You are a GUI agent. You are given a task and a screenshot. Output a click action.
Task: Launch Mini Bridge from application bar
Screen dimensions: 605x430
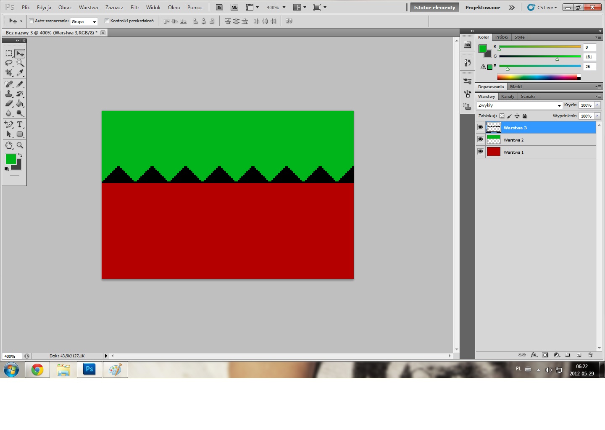pos(234,8)
